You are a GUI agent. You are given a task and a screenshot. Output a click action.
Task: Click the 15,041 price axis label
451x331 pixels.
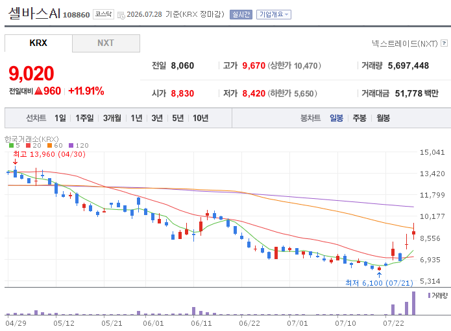pyautogui.click(x=432, y=152)
